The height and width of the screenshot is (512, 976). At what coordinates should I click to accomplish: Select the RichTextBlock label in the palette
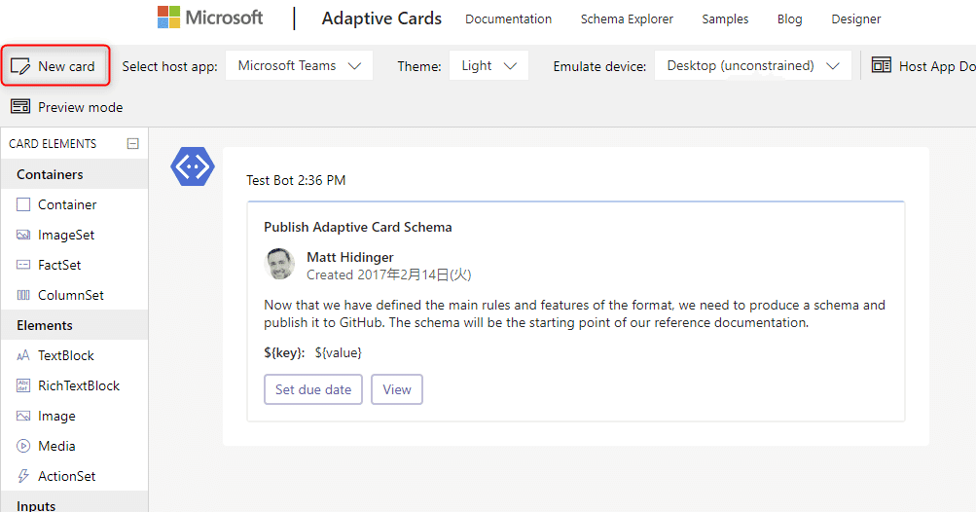click(79, 385)
